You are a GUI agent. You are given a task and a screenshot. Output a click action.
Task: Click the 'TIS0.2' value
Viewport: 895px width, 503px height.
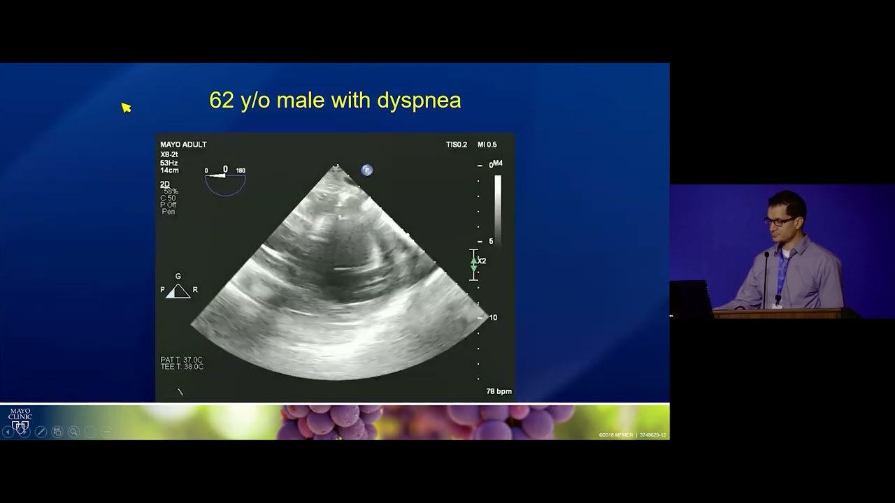(x=457, y=145)
